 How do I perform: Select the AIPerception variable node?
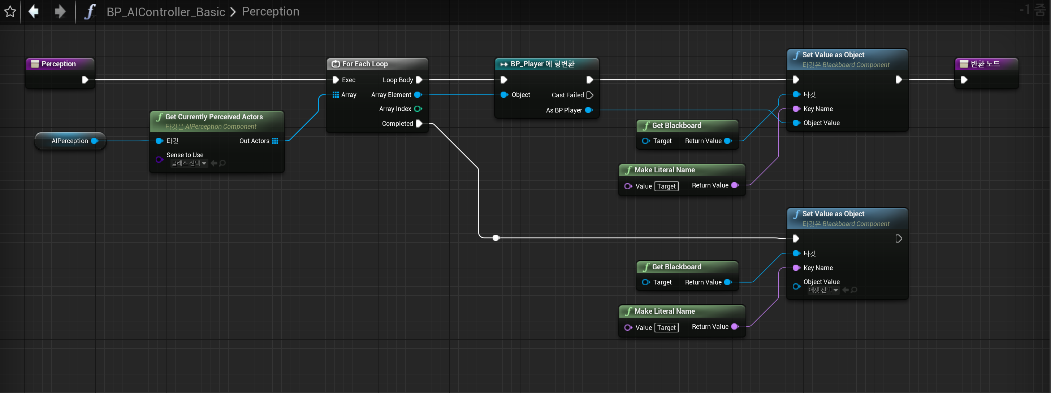[x=70, y=141]
